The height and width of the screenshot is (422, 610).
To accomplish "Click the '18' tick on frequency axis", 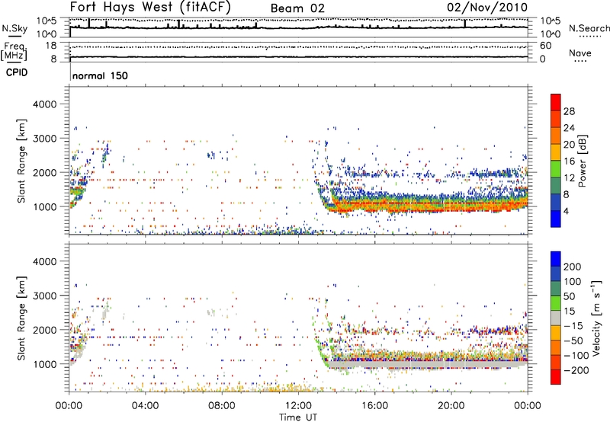I will click(x=51, y=46).
